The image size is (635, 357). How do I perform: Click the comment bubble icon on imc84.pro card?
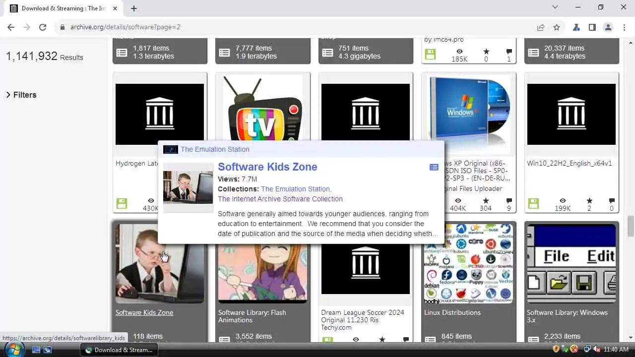(509, 51)
